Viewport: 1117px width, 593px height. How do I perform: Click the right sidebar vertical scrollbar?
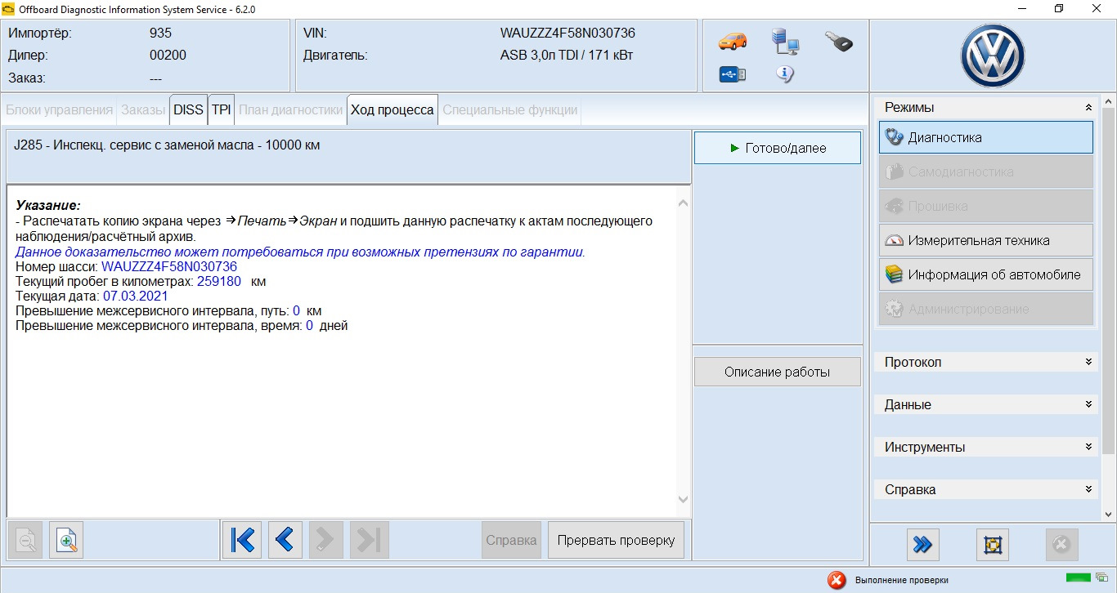coord(1109,279)
